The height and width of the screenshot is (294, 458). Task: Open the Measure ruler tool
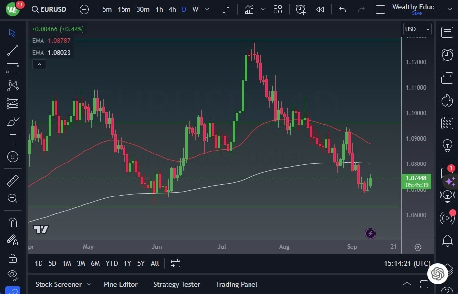[x=12, y=180]
